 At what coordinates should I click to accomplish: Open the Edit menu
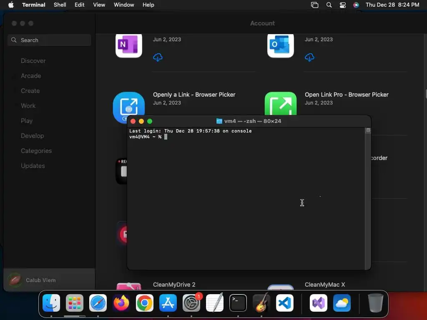point(80,5)
